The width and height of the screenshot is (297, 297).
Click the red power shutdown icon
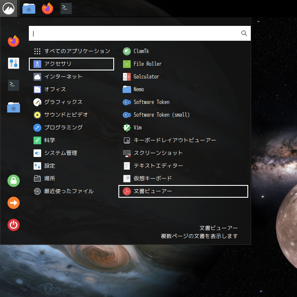coord(14,225)
